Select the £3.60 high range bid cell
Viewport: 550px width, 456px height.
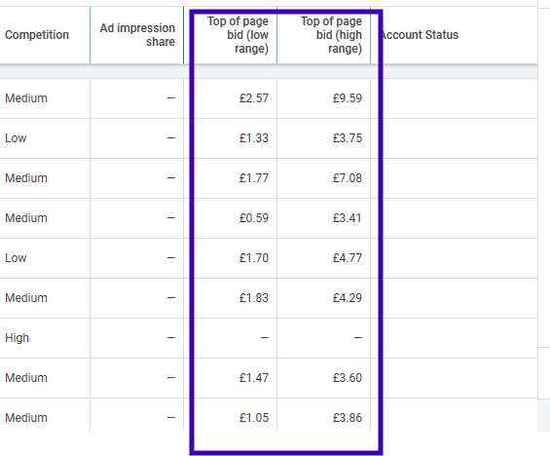348,378
